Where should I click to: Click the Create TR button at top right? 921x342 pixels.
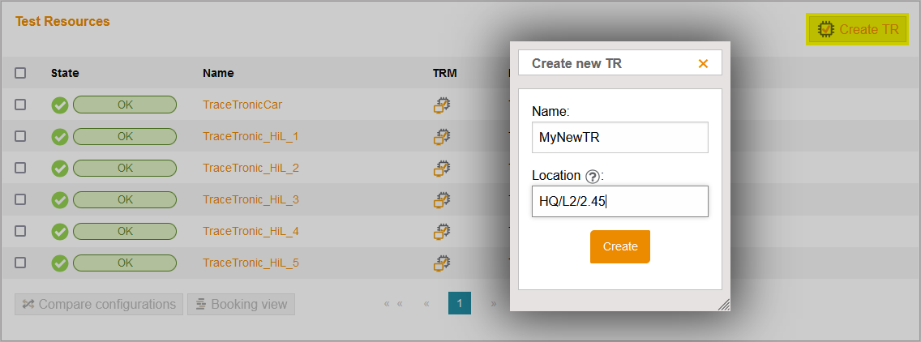pos(858,29)
